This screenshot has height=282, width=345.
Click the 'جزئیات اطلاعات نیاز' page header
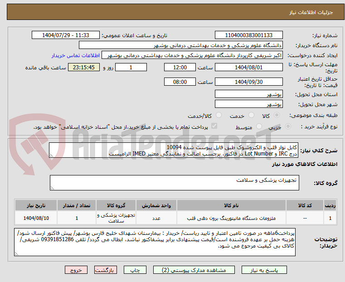pyautogui.click(x=311, y=12)
